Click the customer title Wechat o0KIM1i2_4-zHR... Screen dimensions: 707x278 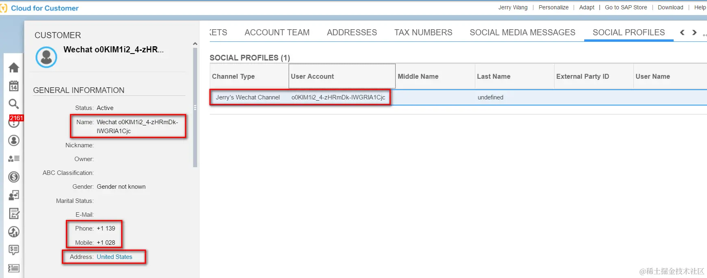click(113, 50)
